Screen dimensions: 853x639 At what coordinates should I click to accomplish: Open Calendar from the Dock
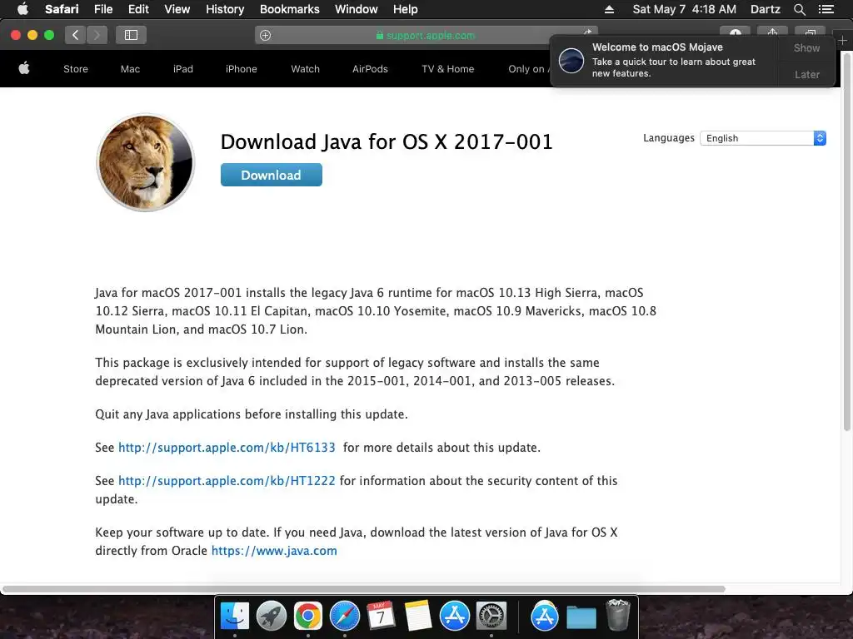[381, 617]
